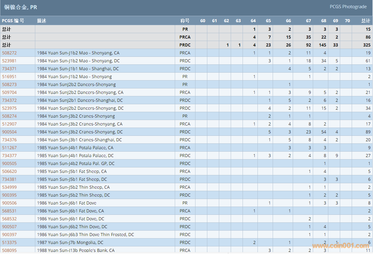Click coin number 523981 link

click(9, 61)
